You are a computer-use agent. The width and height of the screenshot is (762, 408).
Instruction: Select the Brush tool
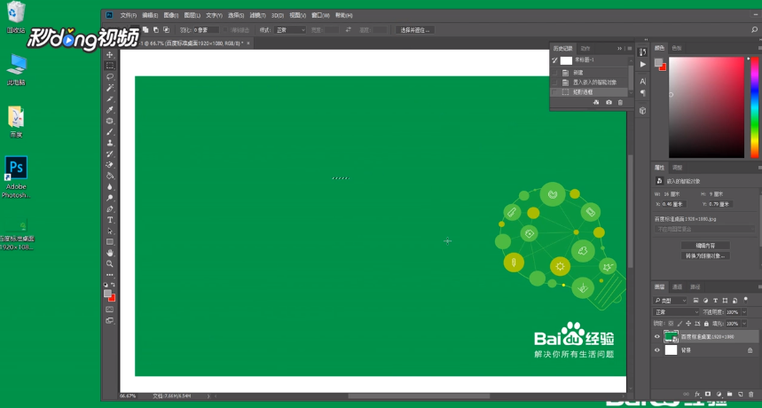pos(110,131)
